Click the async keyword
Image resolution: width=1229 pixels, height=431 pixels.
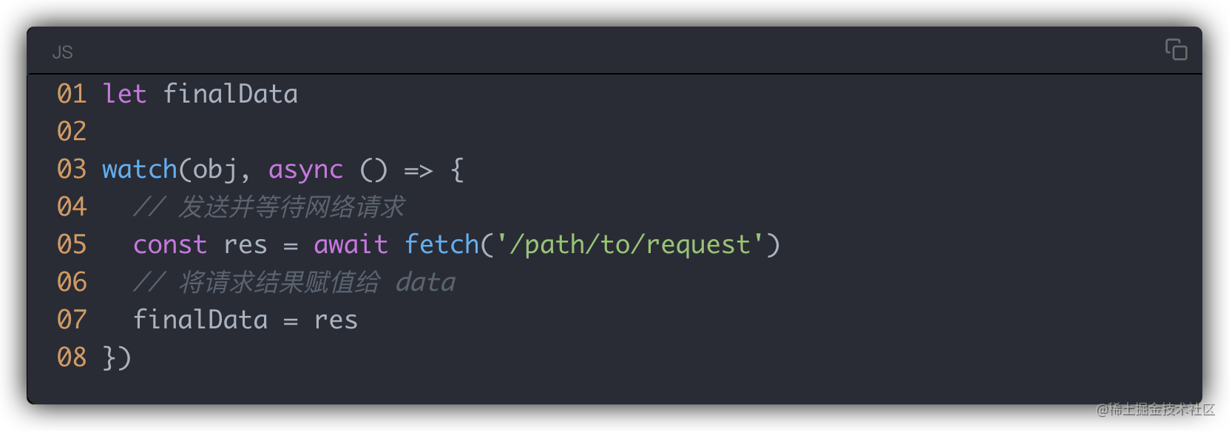coord(305,170)
